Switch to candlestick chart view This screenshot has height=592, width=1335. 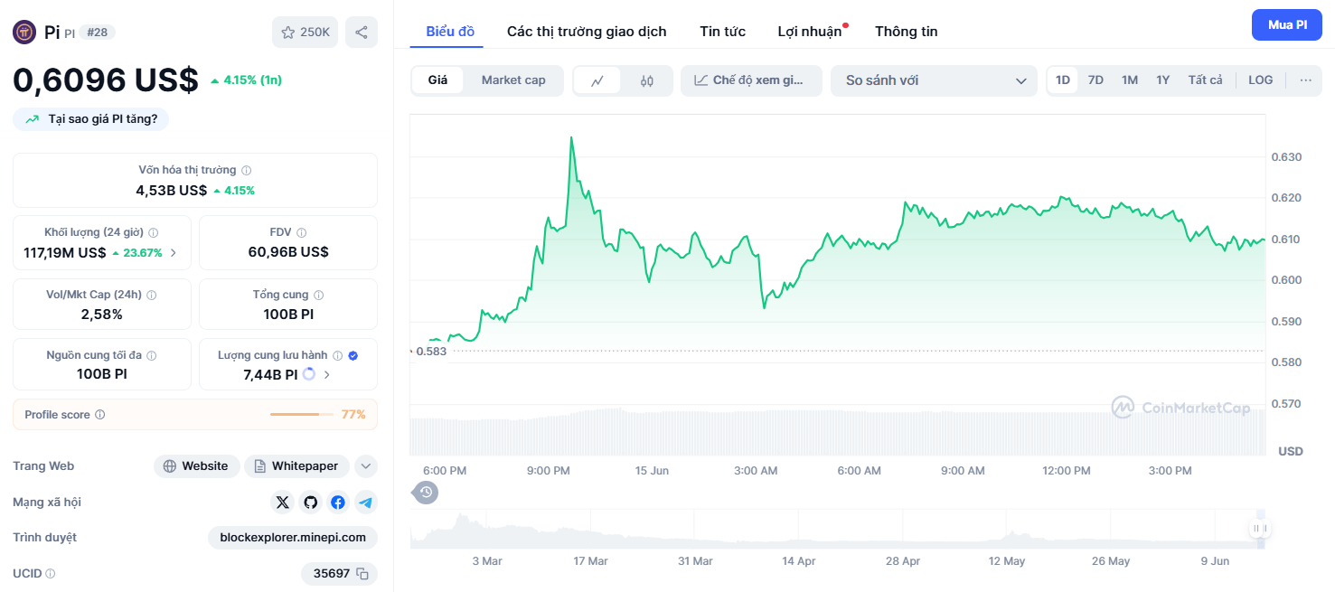(x=646, y=80)
